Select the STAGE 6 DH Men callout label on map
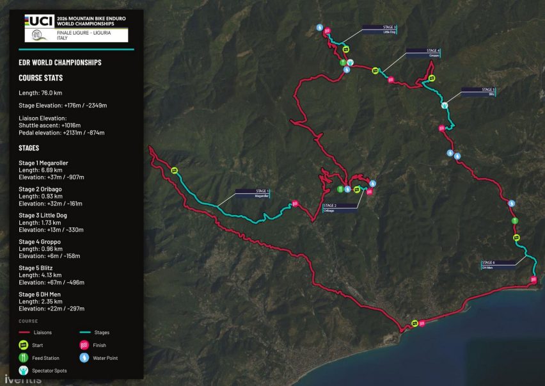545x386 pixels. click(498, 265)
